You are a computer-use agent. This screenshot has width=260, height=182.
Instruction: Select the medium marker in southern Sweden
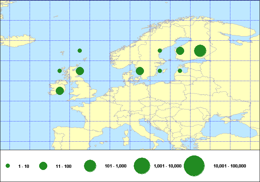(x=140, y=71)
